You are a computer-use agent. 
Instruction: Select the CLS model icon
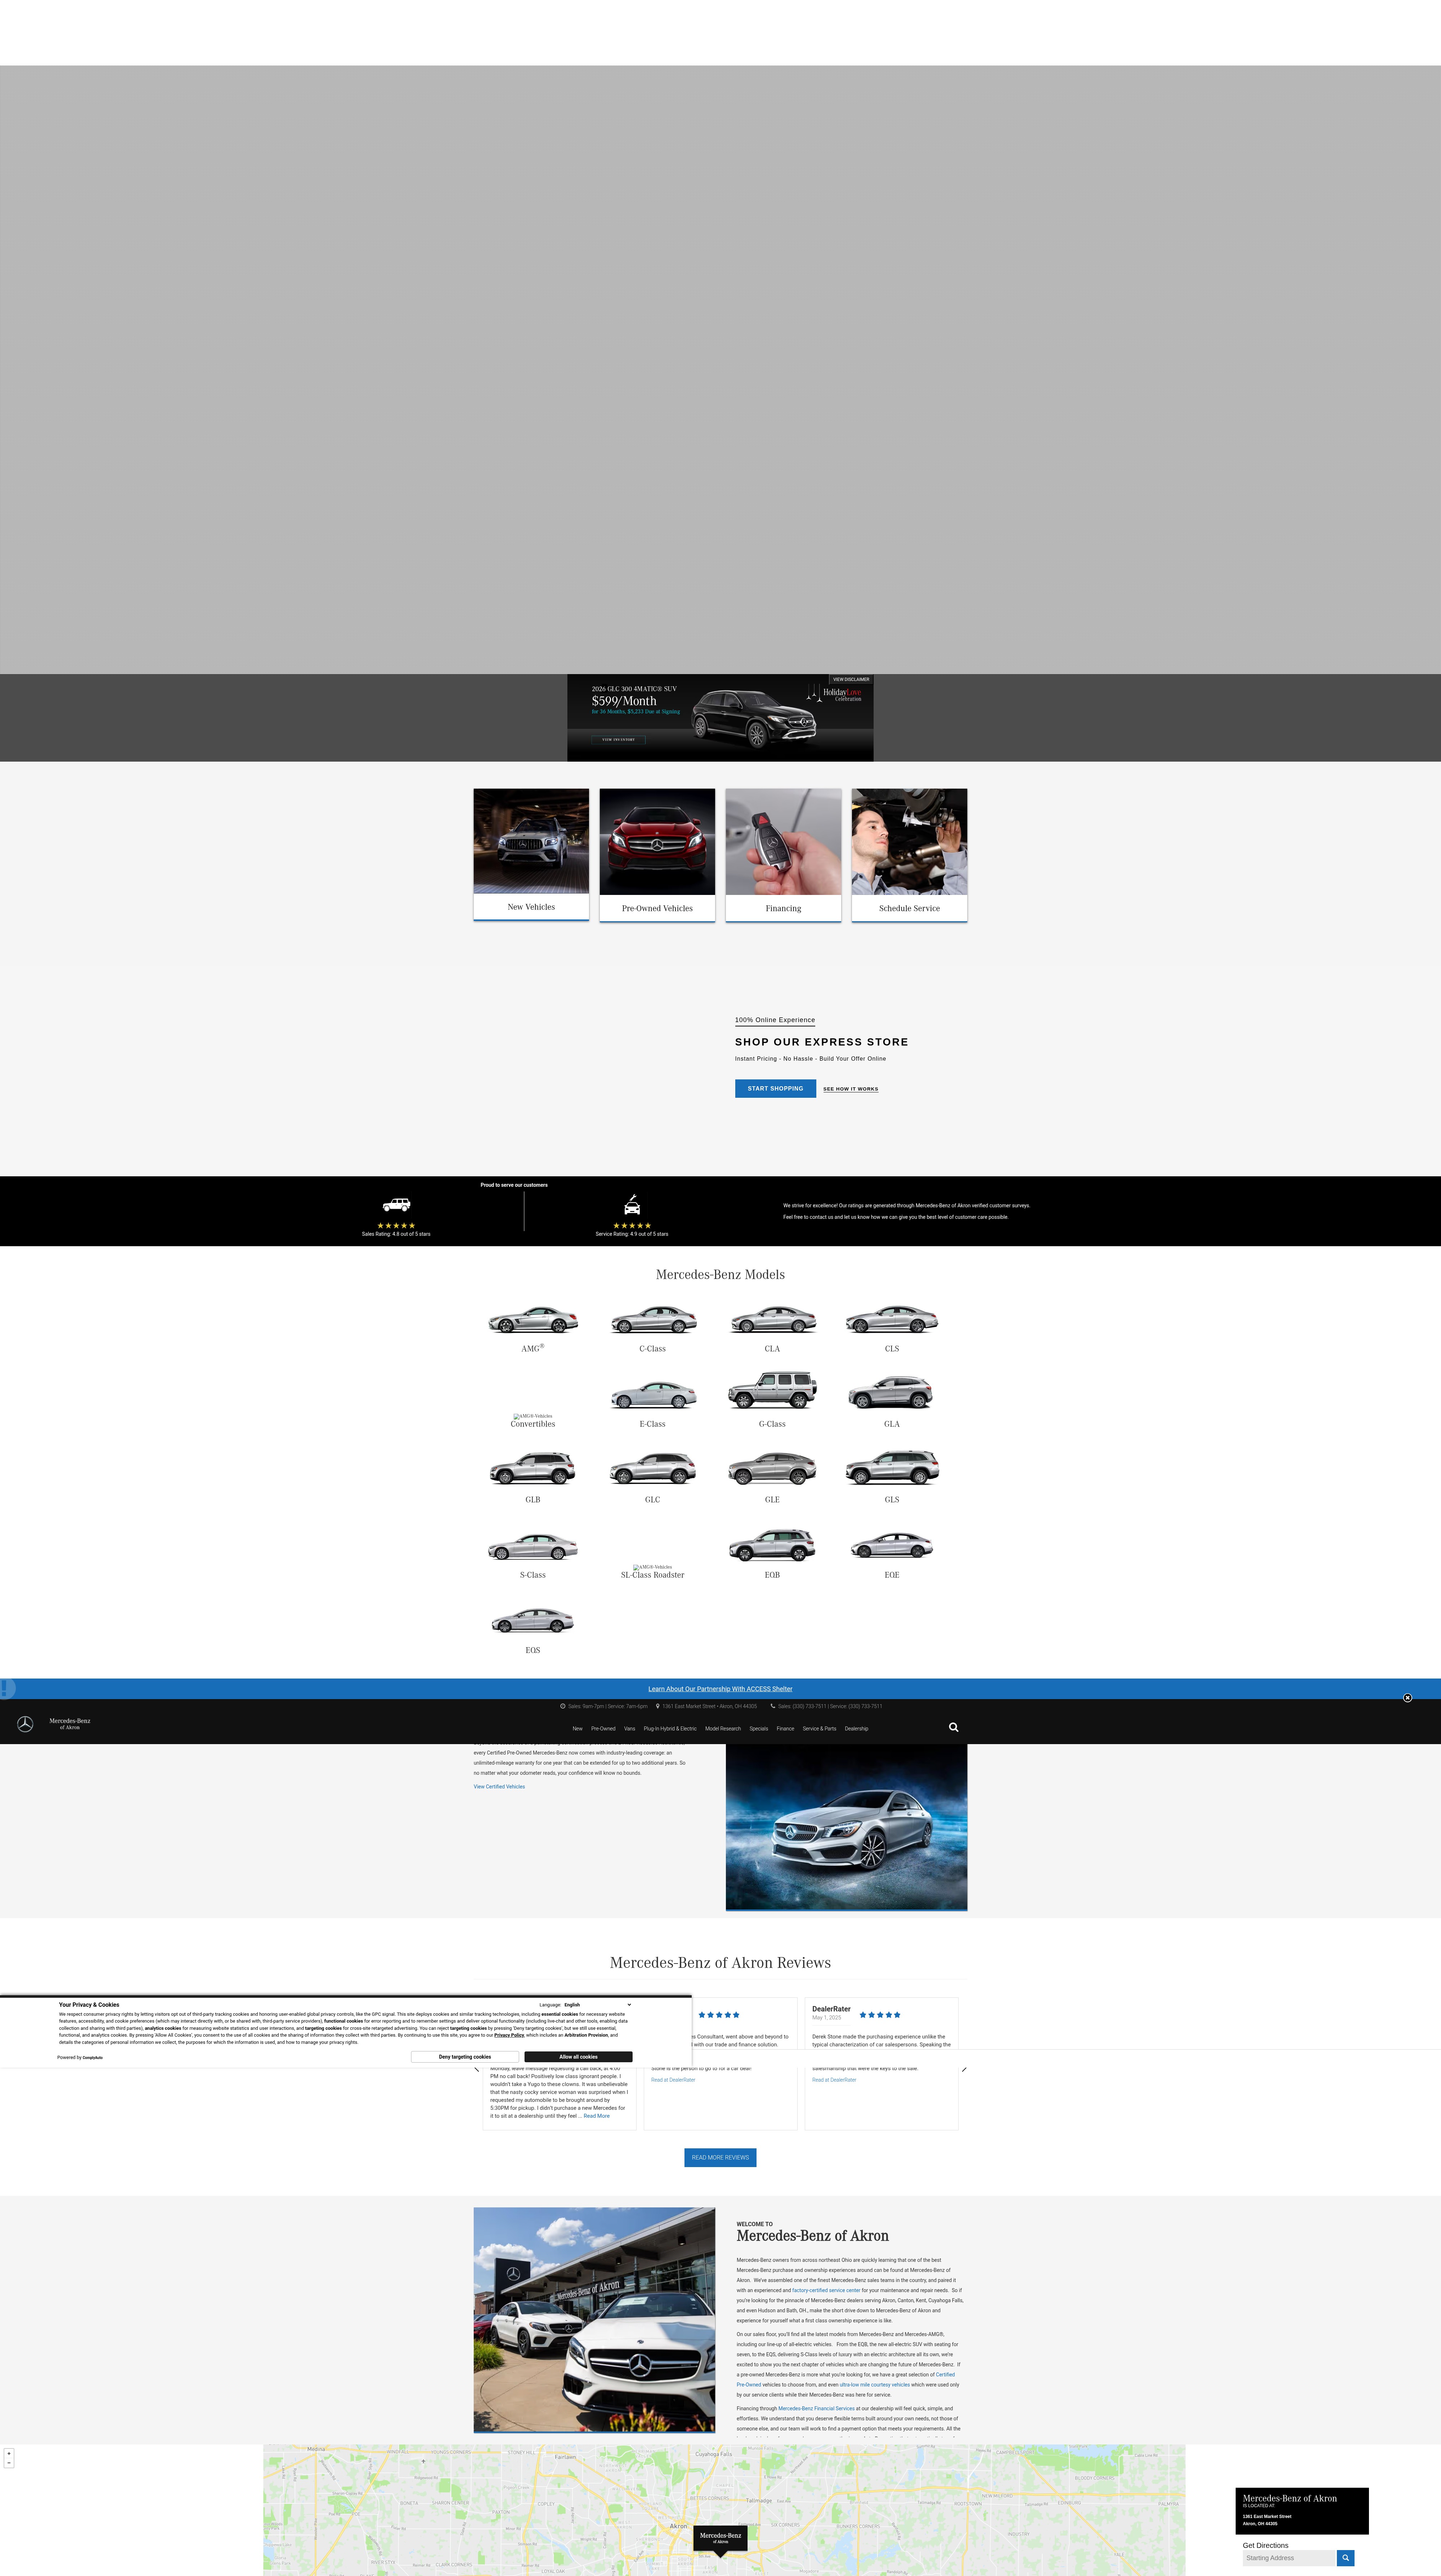tap(892, 1320)
